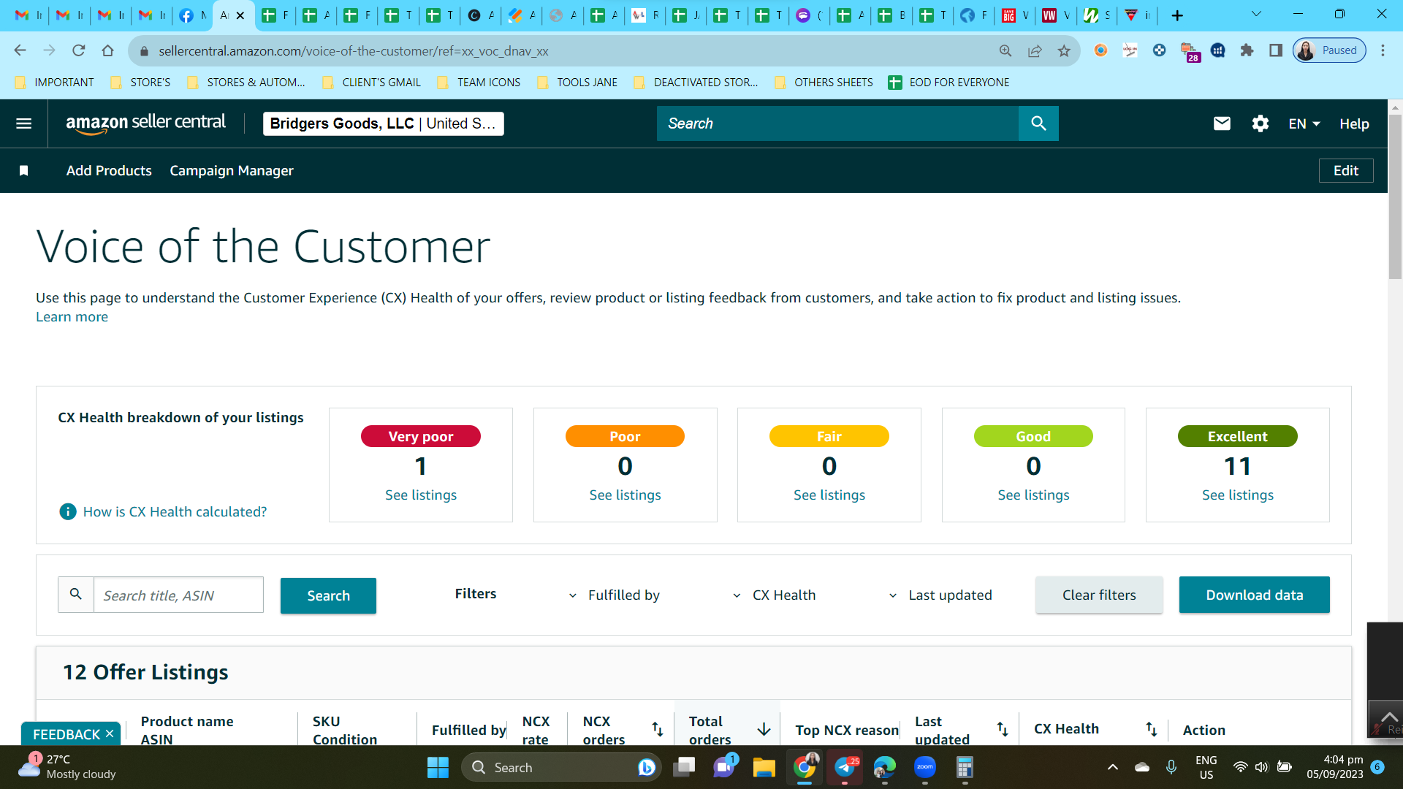Sort by CX Health column arrows

coord(1152,729)
